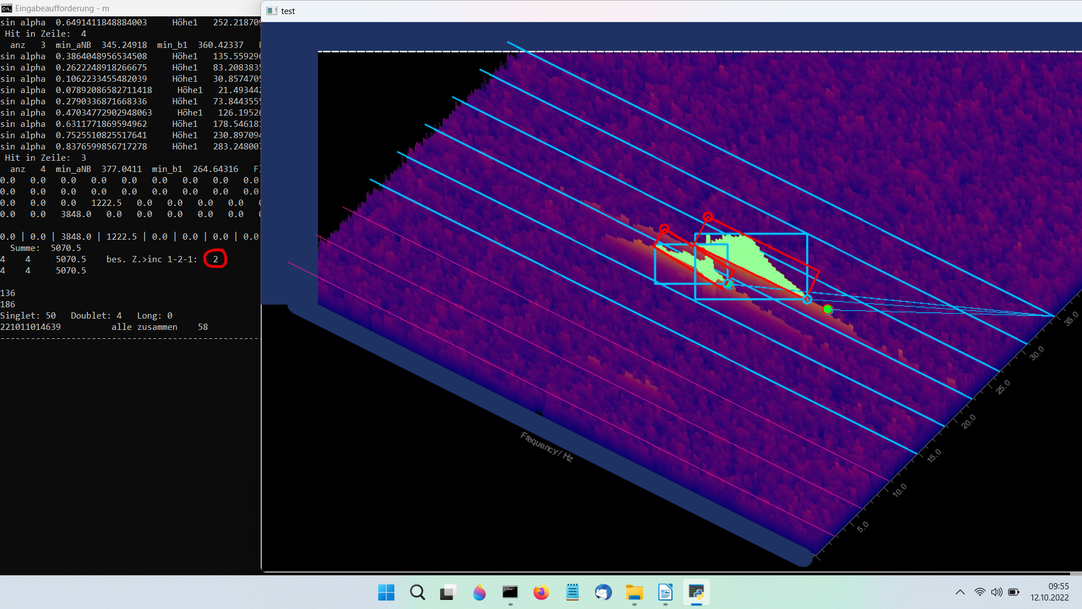1082x609 pixels.
Task: Click the 'Hit in Zeile: 4' console line
Action: tap(46, 34)
